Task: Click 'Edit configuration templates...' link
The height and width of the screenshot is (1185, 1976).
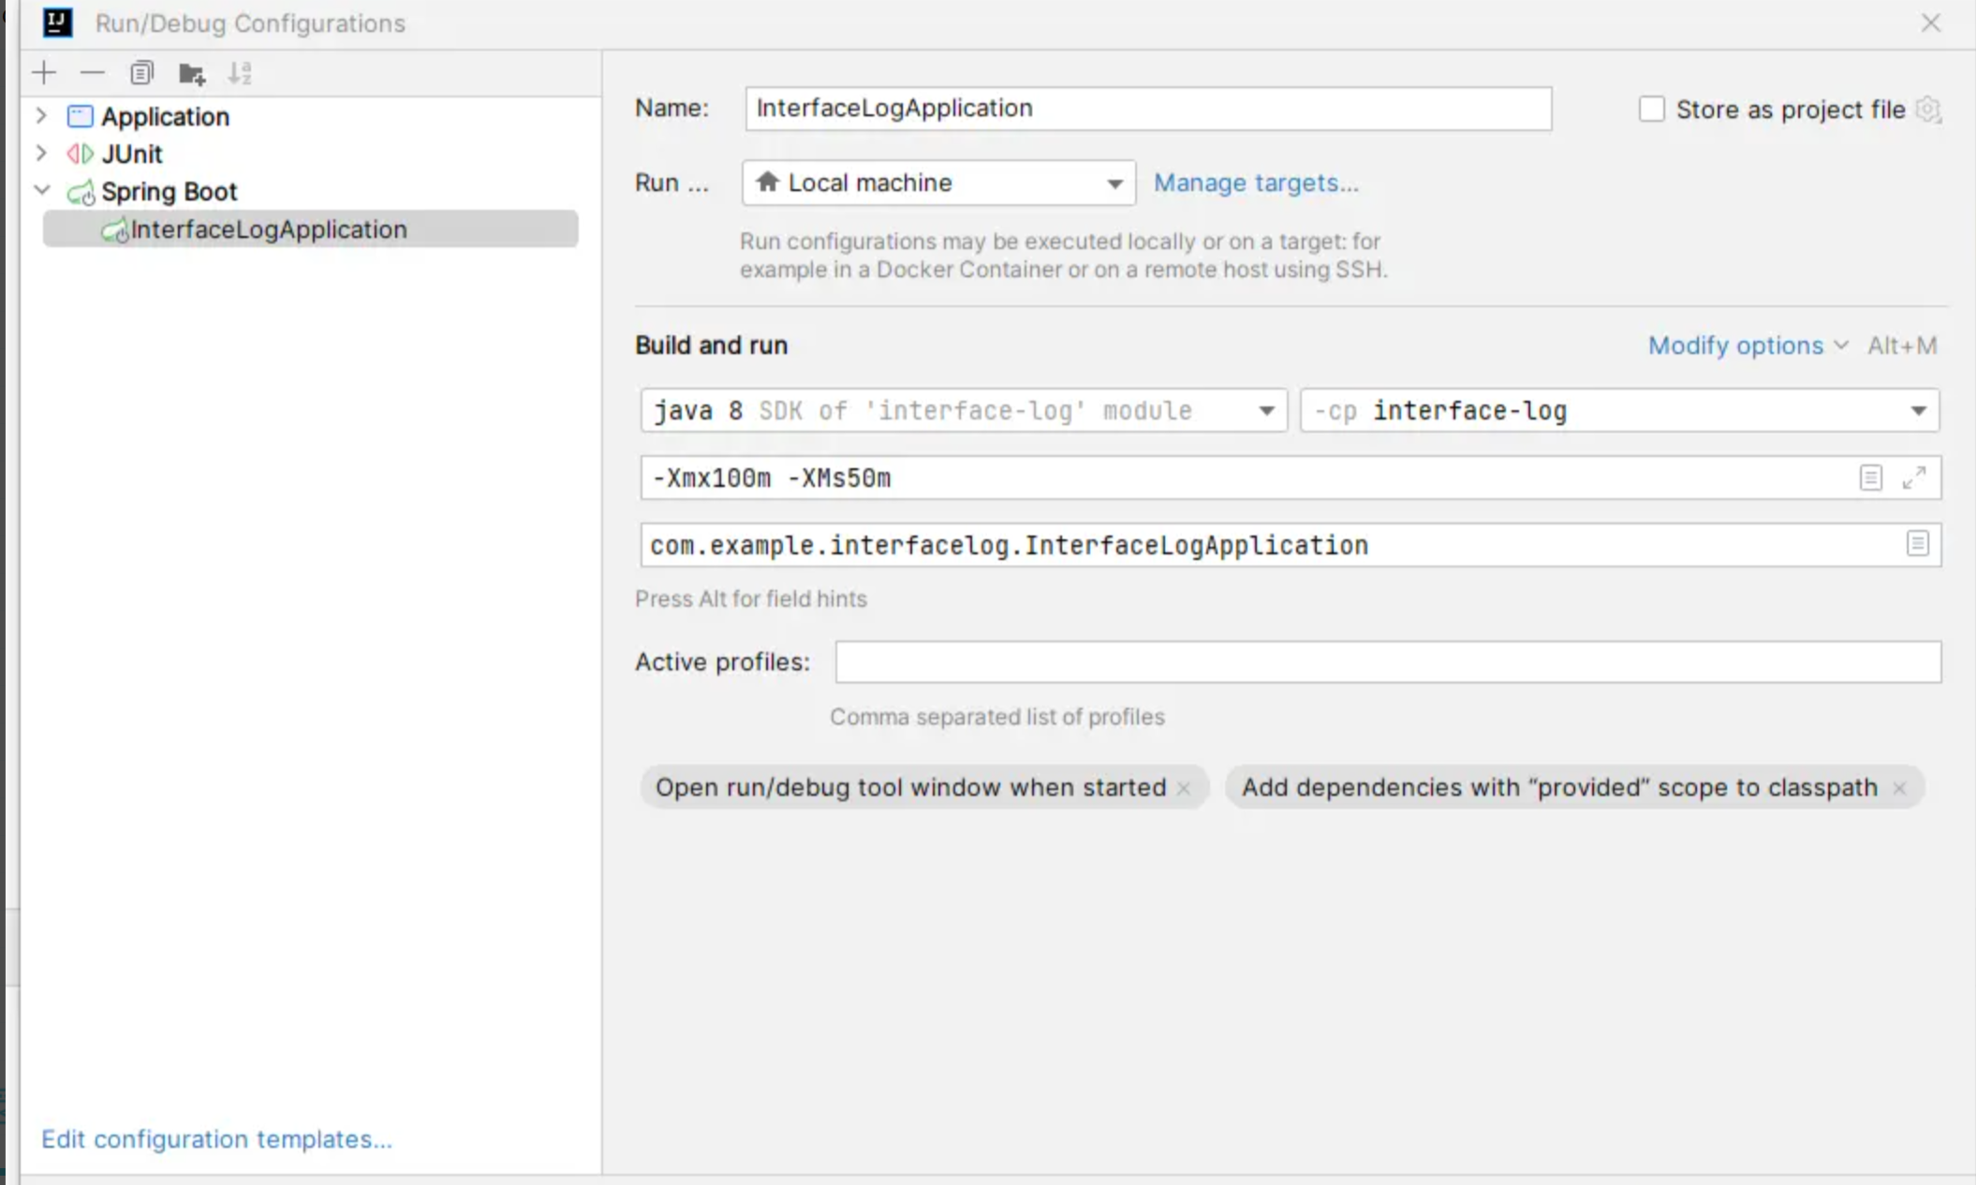Action: click(216, 1138)
